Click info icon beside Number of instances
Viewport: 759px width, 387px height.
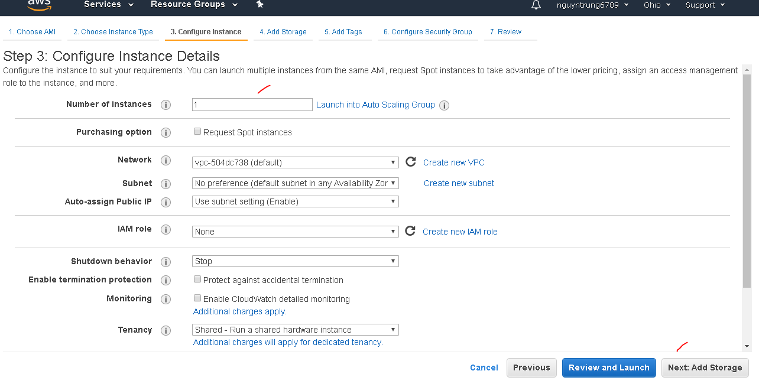[x=166, y=105]
